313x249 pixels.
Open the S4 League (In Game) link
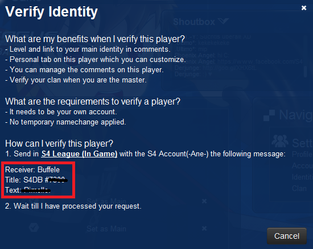pyautogui.click(x=79, y=153)
